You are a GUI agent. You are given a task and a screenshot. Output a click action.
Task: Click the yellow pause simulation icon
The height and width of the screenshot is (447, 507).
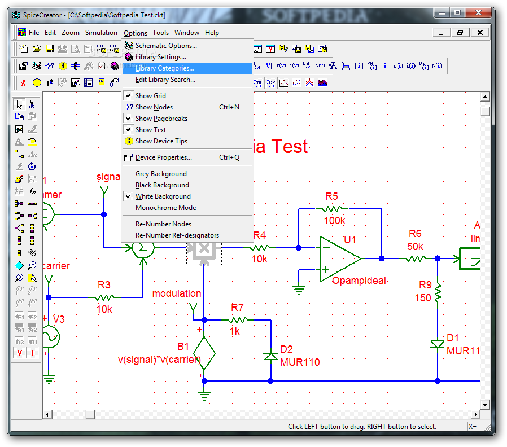click(37, 83)
